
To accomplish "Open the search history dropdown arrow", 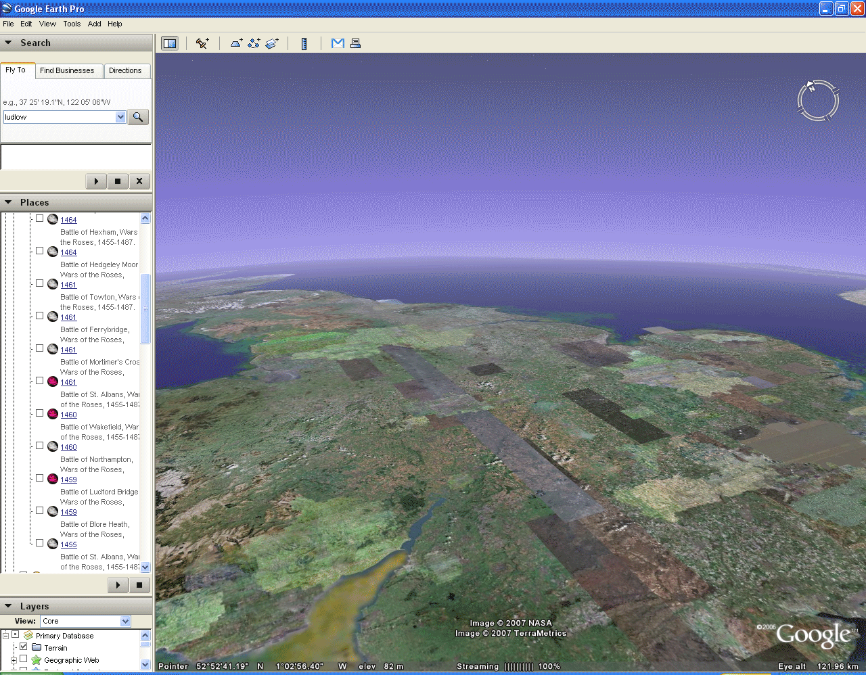I will coord(120,117).
